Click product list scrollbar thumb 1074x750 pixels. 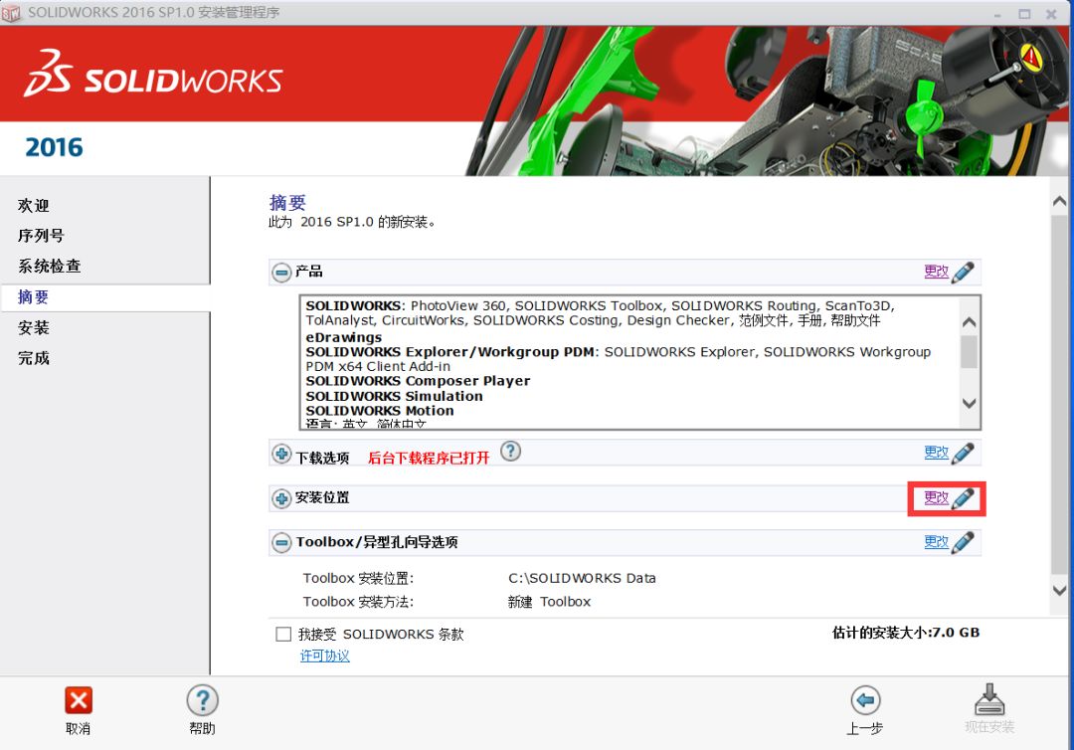[x=969, y=352]
